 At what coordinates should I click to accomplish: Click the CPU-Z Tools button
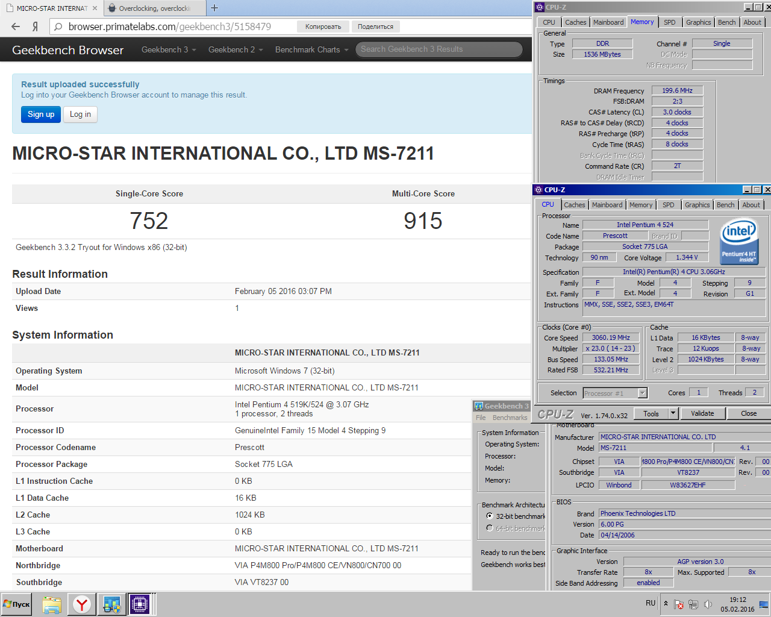coord(651,413)
